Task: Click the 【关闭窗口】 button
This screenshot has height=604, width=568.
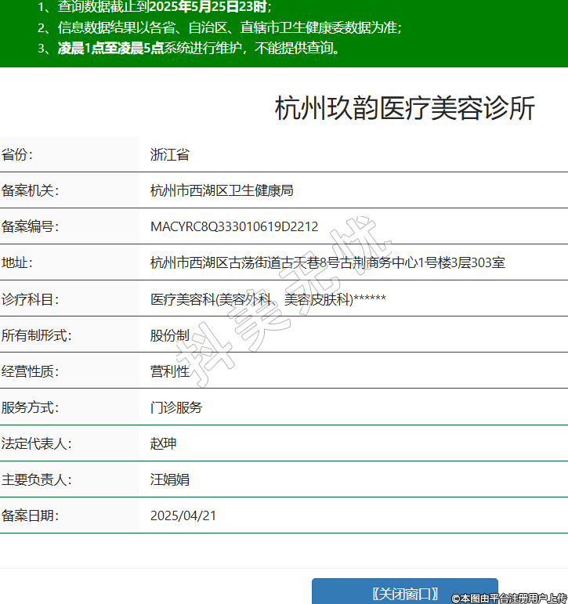Action: [x=404, y=592]
